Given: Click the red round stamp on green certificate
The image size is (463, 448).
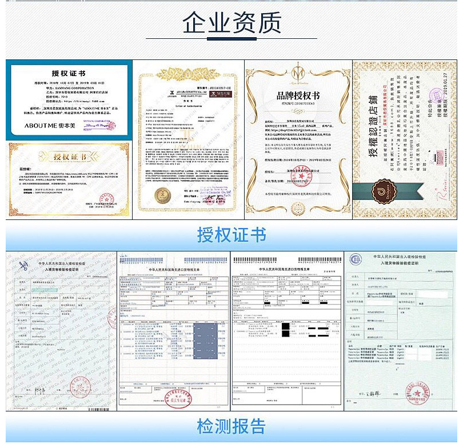Looking at the screenshot, I should (x=417, y=393).
